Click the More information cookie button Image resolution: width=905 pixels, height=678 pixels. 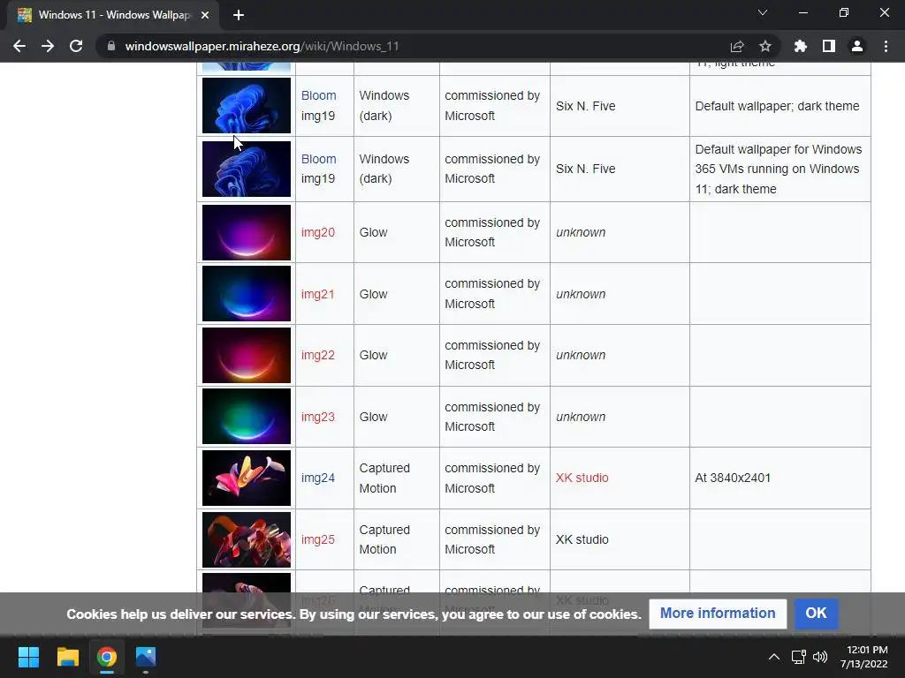(718, 614)
